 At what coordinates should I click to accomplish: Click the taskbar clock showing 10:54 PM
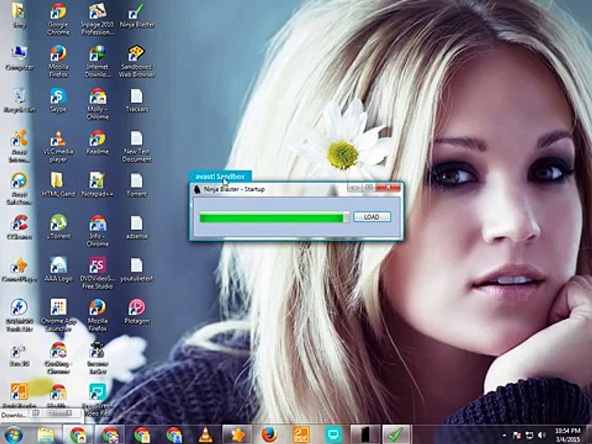tap(568, 435)
